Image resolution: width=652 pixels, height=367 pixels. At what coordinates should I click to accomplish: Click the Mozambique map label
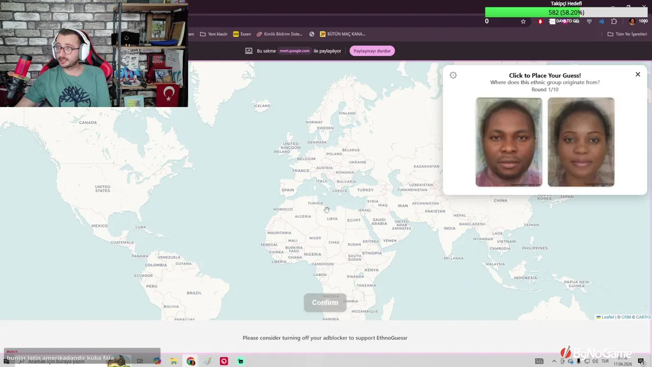365,311
